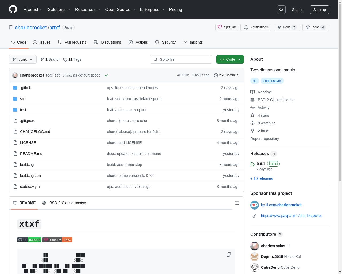View the 1 Branch list
Screen dimensions: 342x274
coord(50,59)
